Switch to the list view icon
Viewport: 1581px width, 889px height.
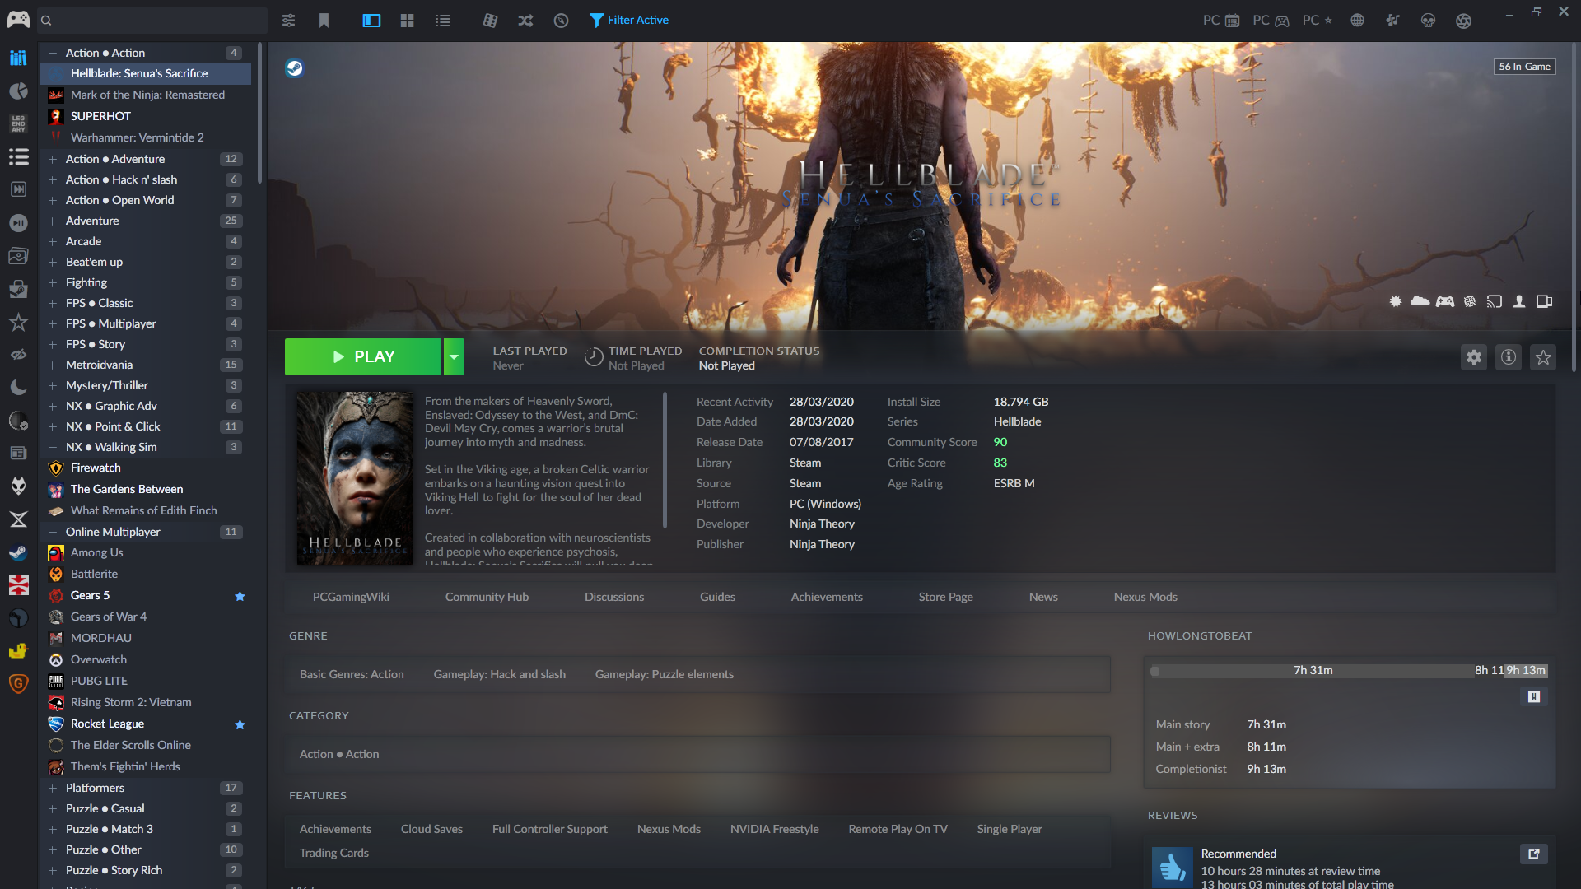click(443, 21)
